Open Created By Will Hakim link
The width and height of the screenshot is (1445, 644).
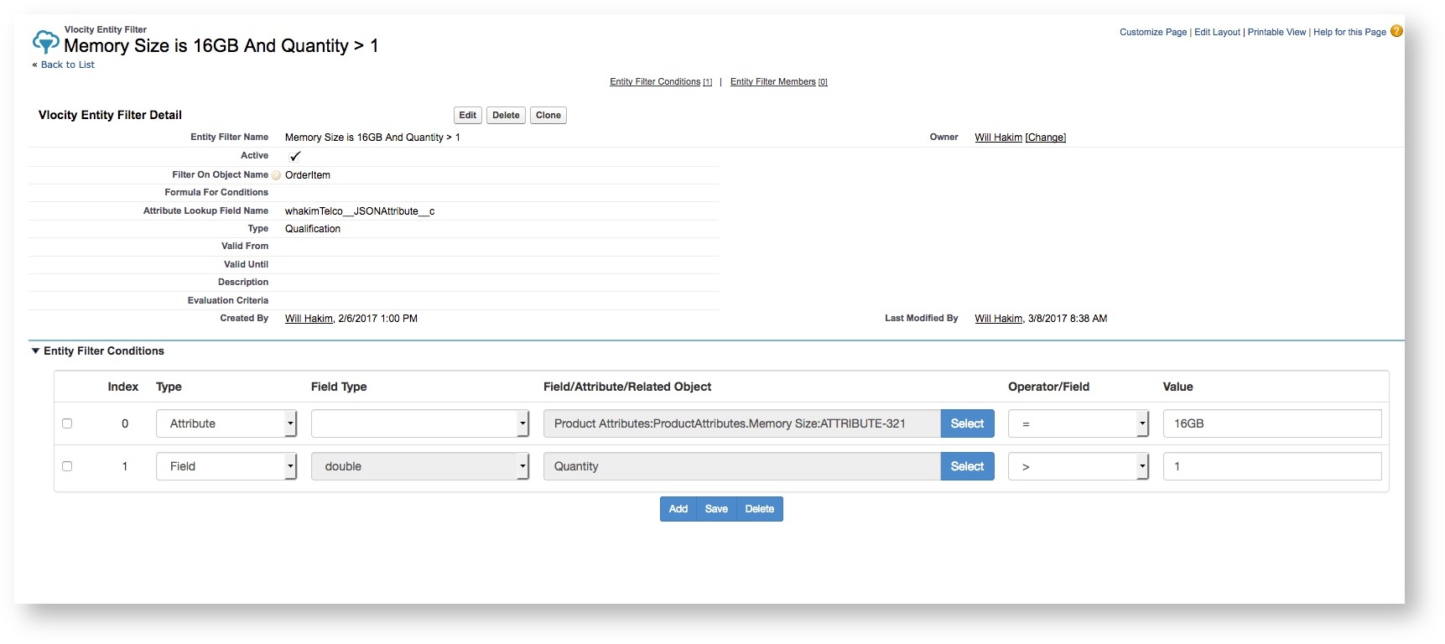coord(309,319)
